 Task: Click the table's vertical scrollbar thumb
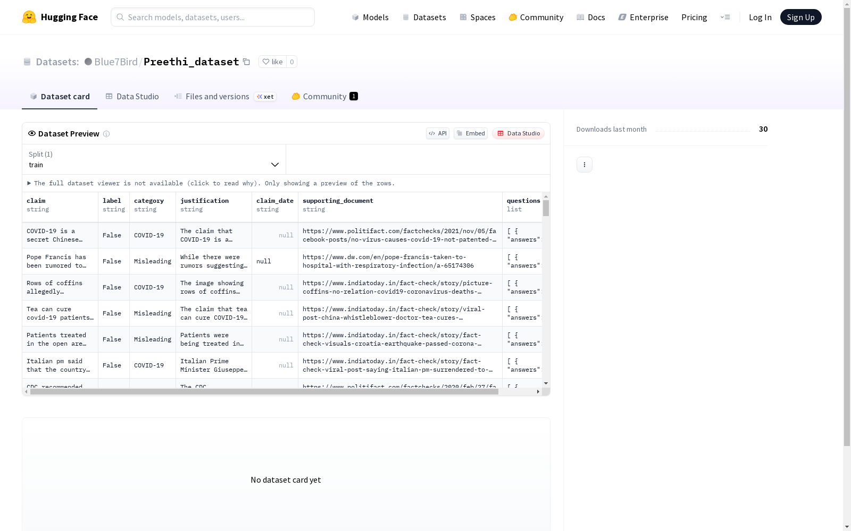[x=546, y=208]
